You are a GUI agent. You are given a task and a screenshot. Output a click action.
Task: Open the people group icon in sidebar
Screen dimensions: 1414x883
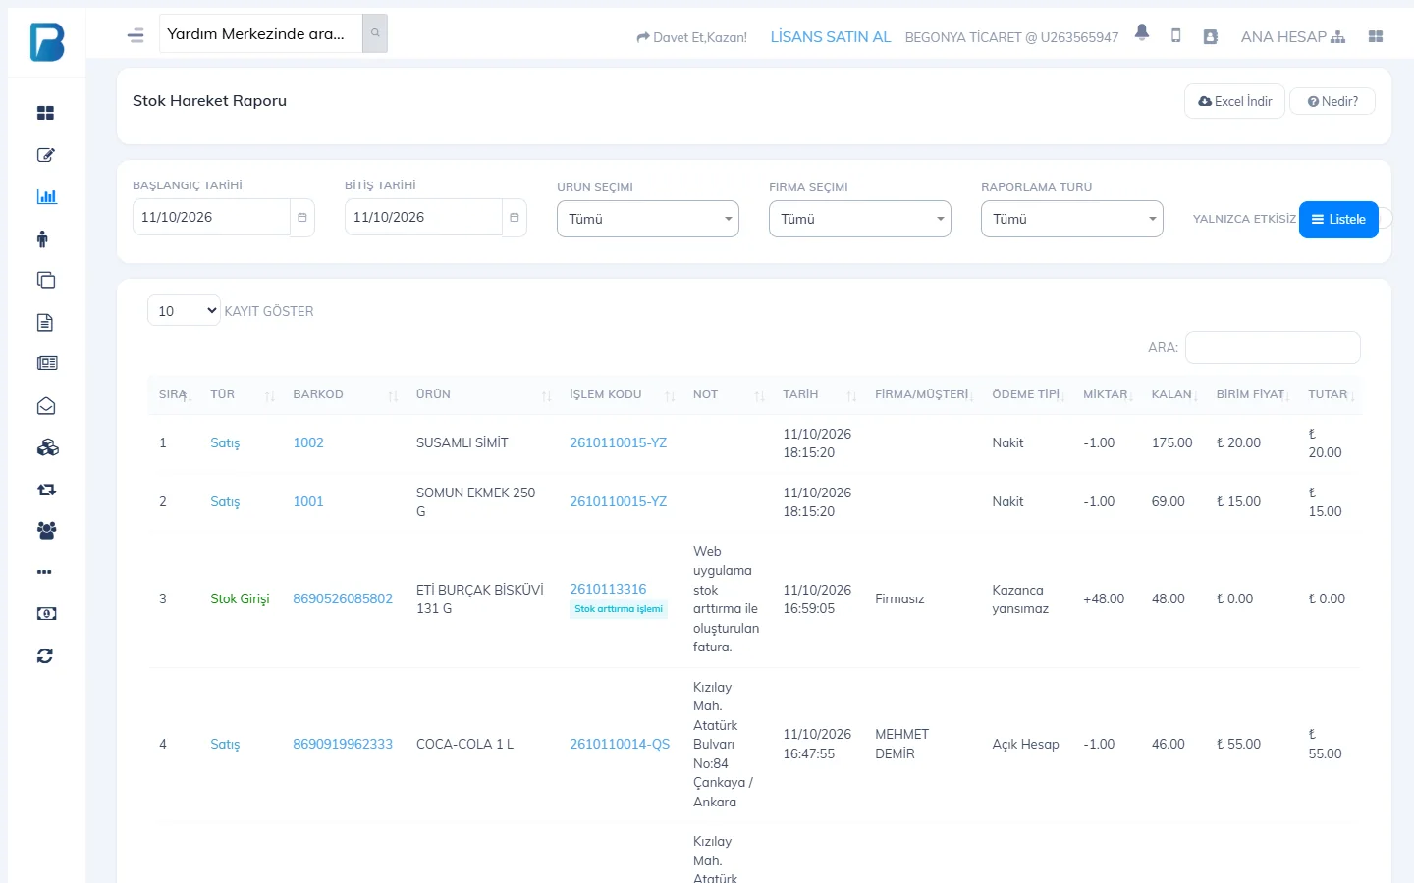(x=46, y=531)
